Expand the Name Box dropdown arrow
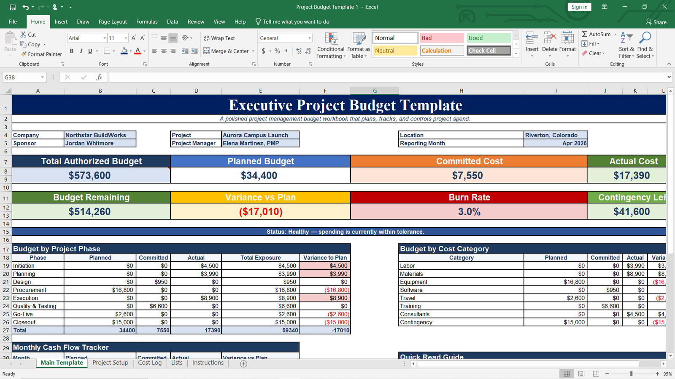 tap(42, 77)
